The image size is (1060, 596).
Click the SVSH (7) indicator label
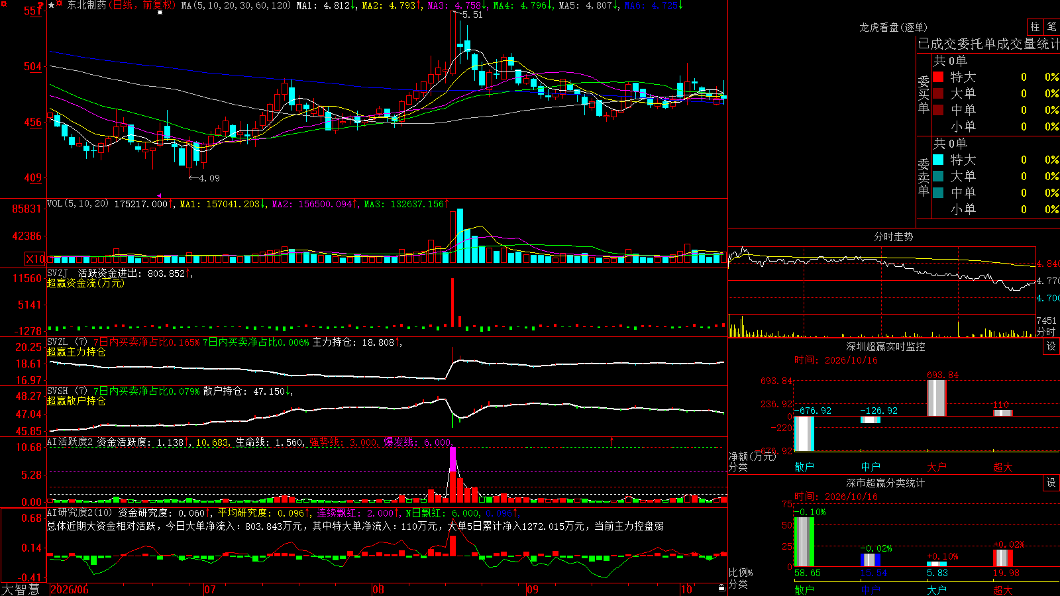pos(67,391)
